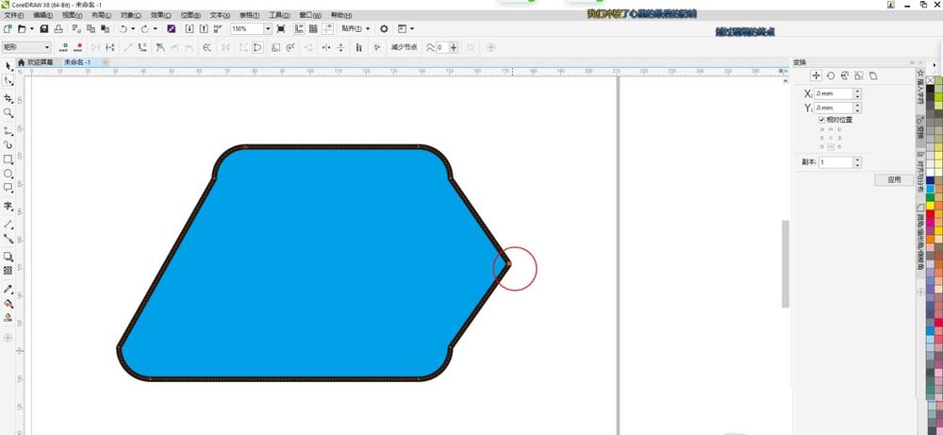Select the top-left anchor point radio
Screen dimensions: 943x435
tap(822, 128)
